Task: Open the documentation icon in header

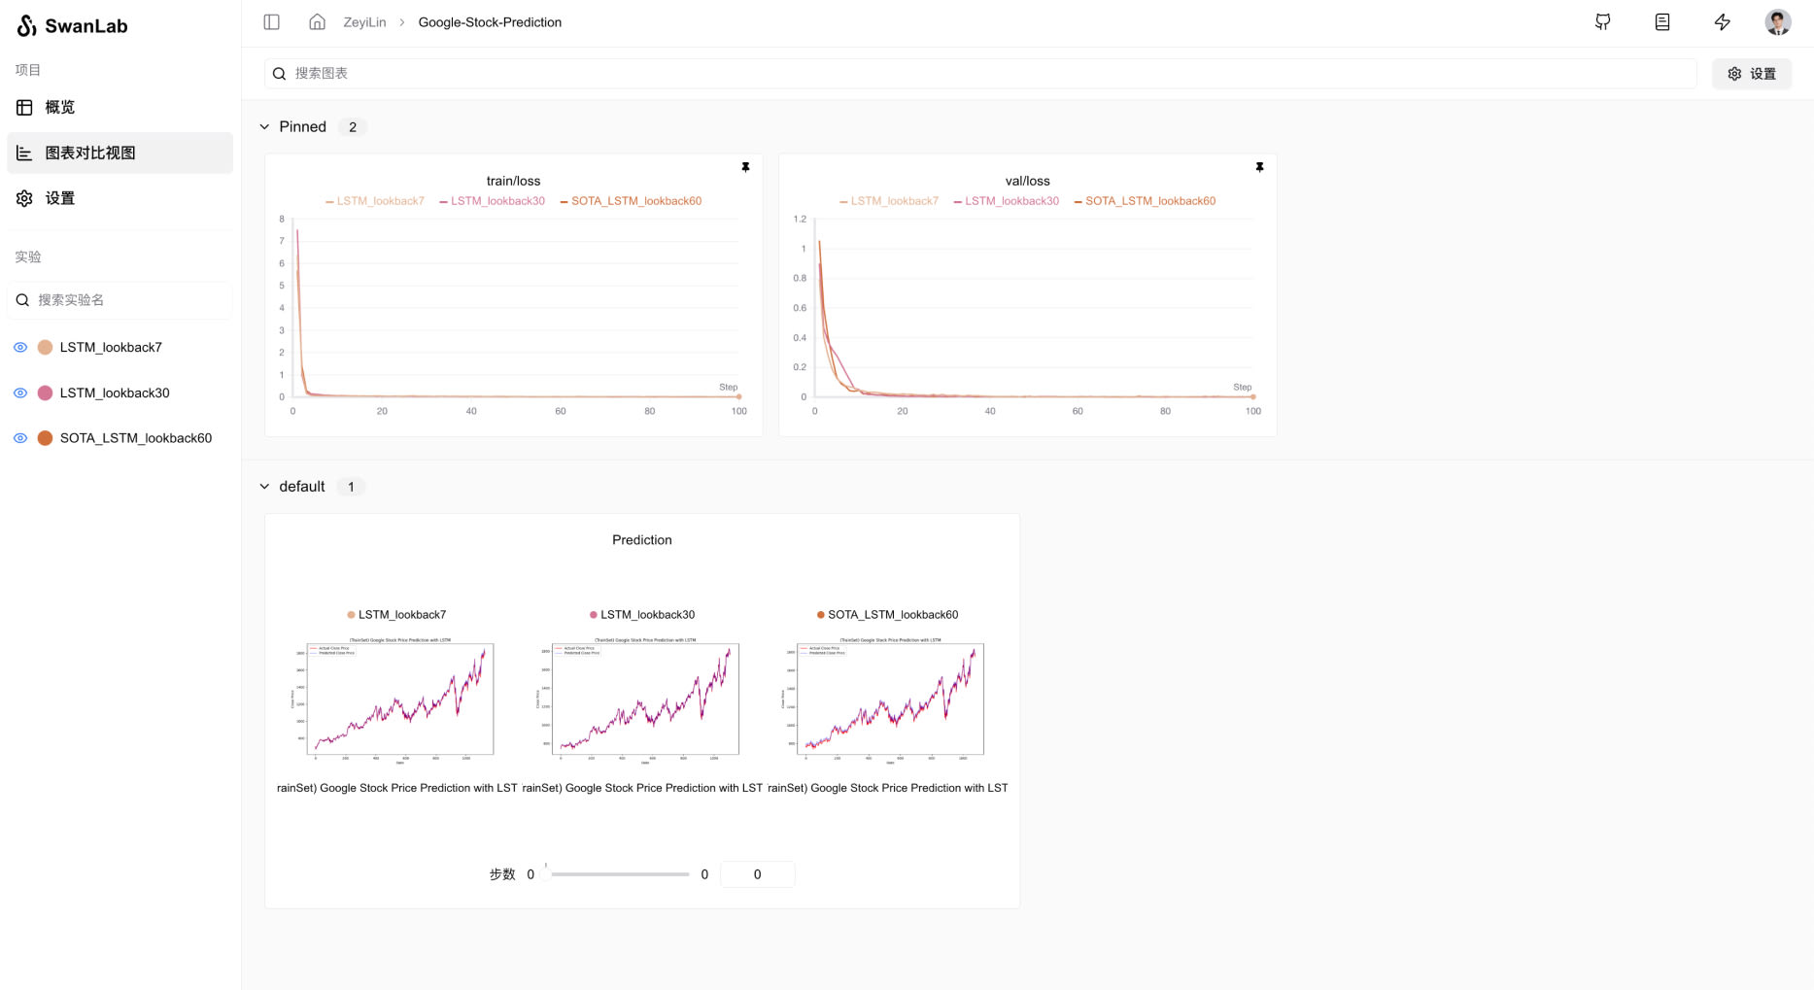Action: coord(1662,22)
